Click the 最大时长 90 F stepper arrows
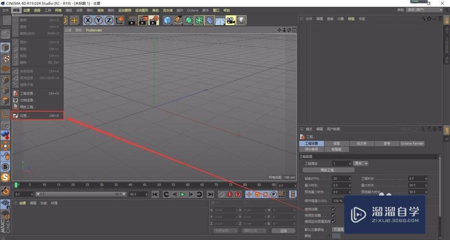Screen dimensions: 450x240 point(426,185)
